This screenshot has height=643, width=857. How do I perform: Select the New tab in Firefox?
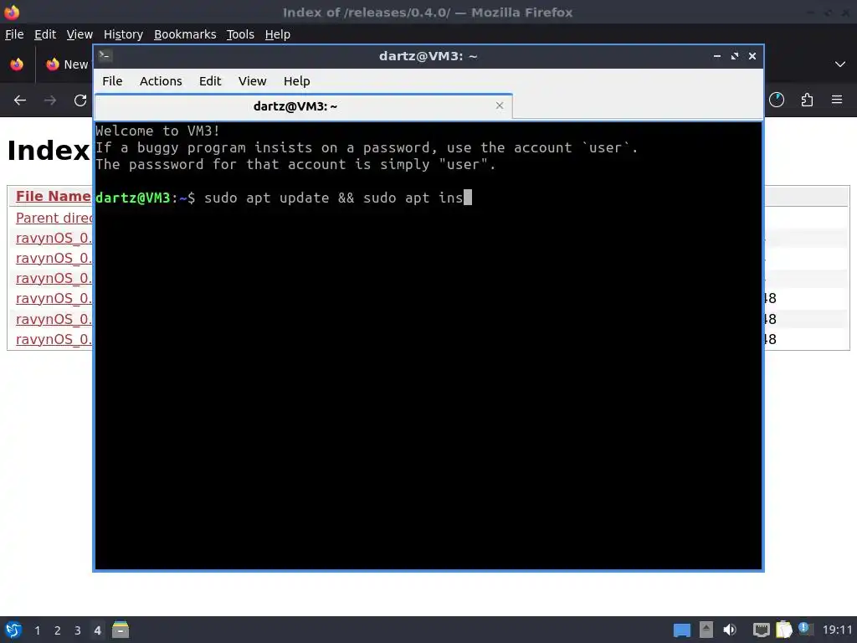click(x=65, y=64)
